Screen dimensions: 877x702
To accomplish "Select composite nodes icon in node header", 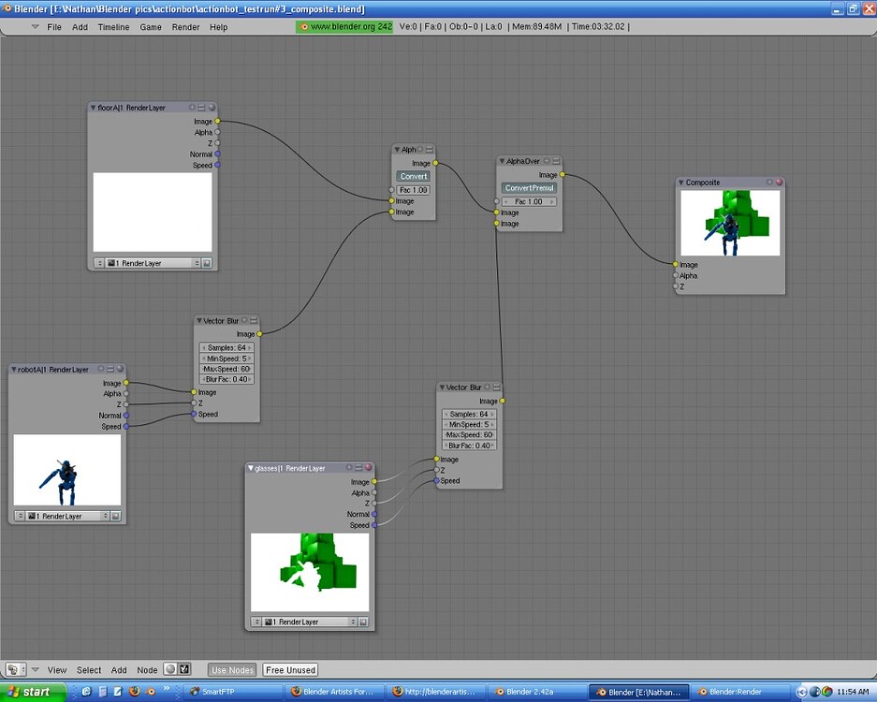I will [x=184, y=669].
